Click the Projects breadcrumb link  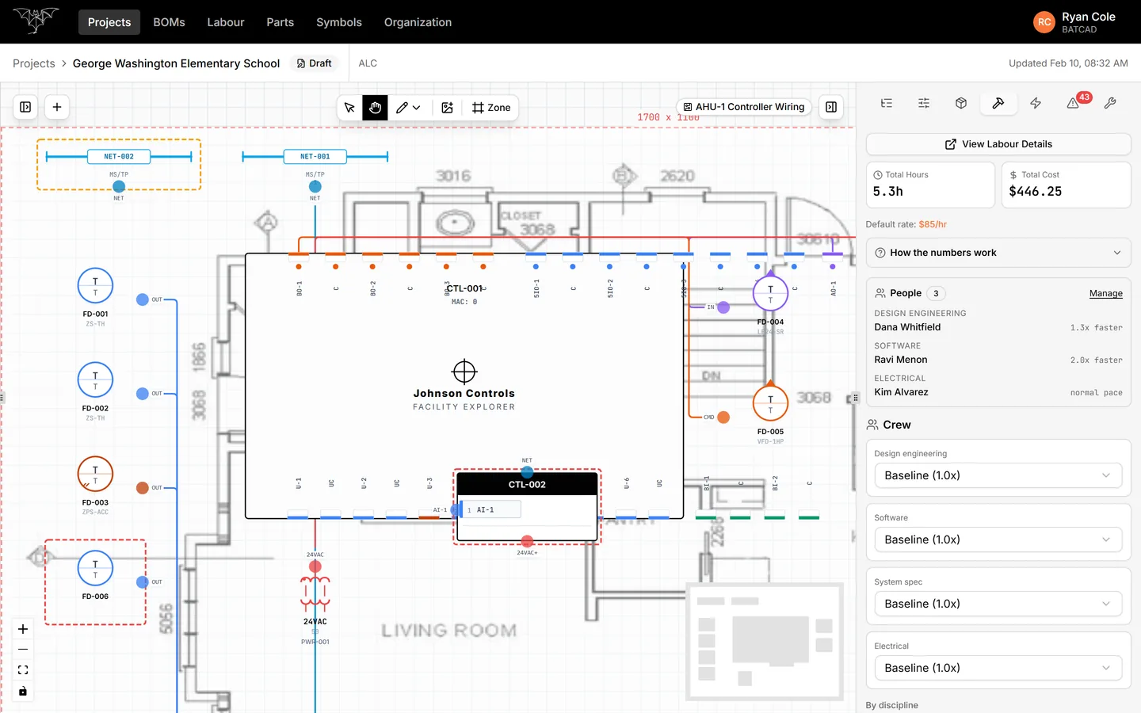tap(34, 63)
